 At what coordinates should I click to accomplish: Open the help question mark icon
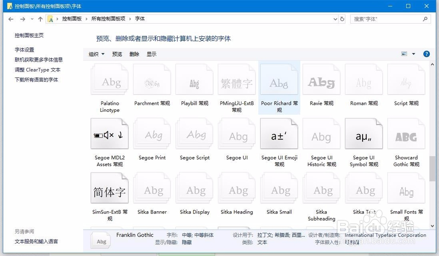(x=426, y=54)
